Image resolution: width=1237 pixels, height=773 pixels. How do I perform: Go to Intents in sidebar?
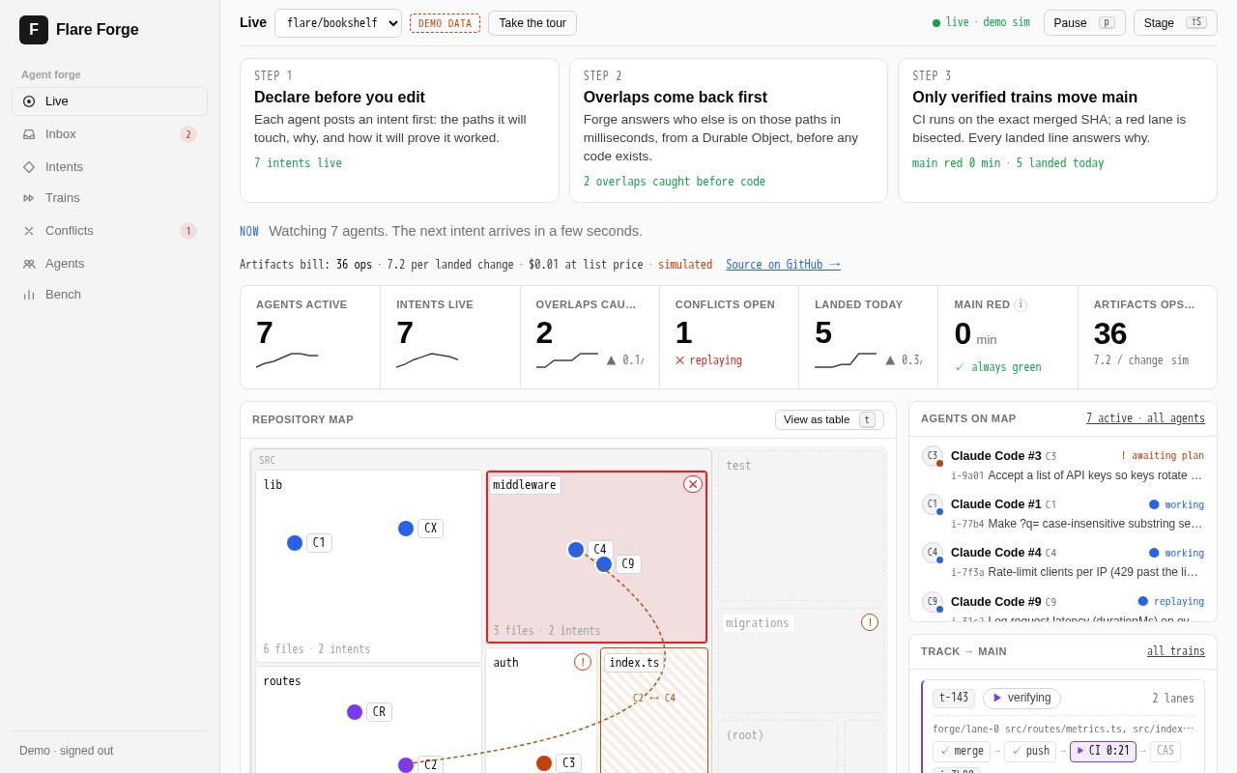[x=109, y=166]
